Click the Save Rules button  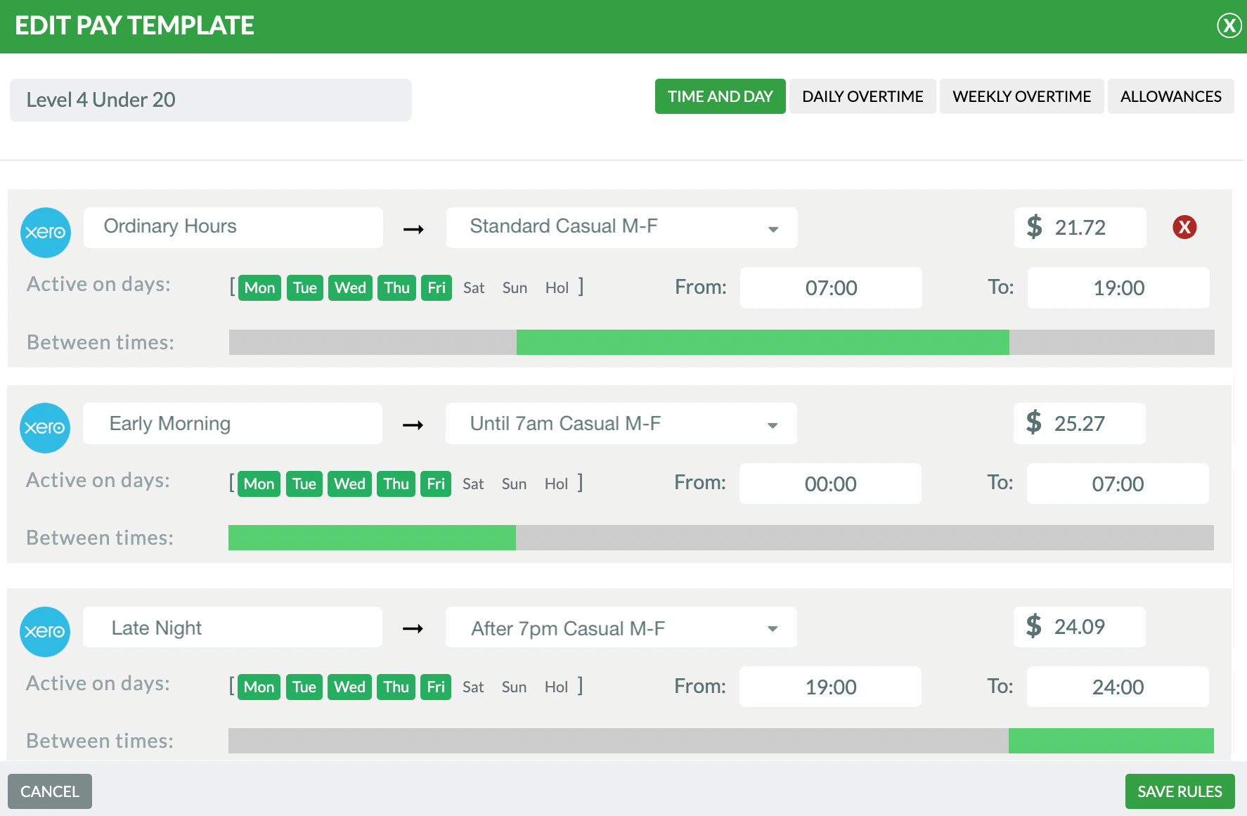tap(1180, 791)
